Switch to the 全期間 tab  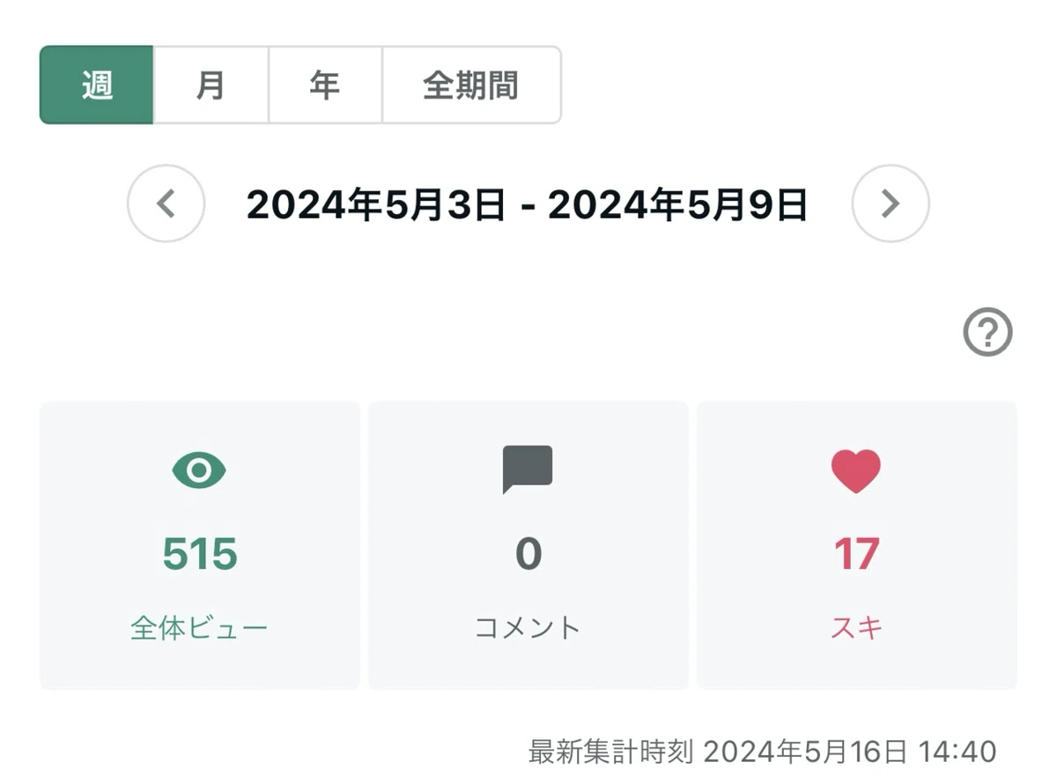[471, 85]
